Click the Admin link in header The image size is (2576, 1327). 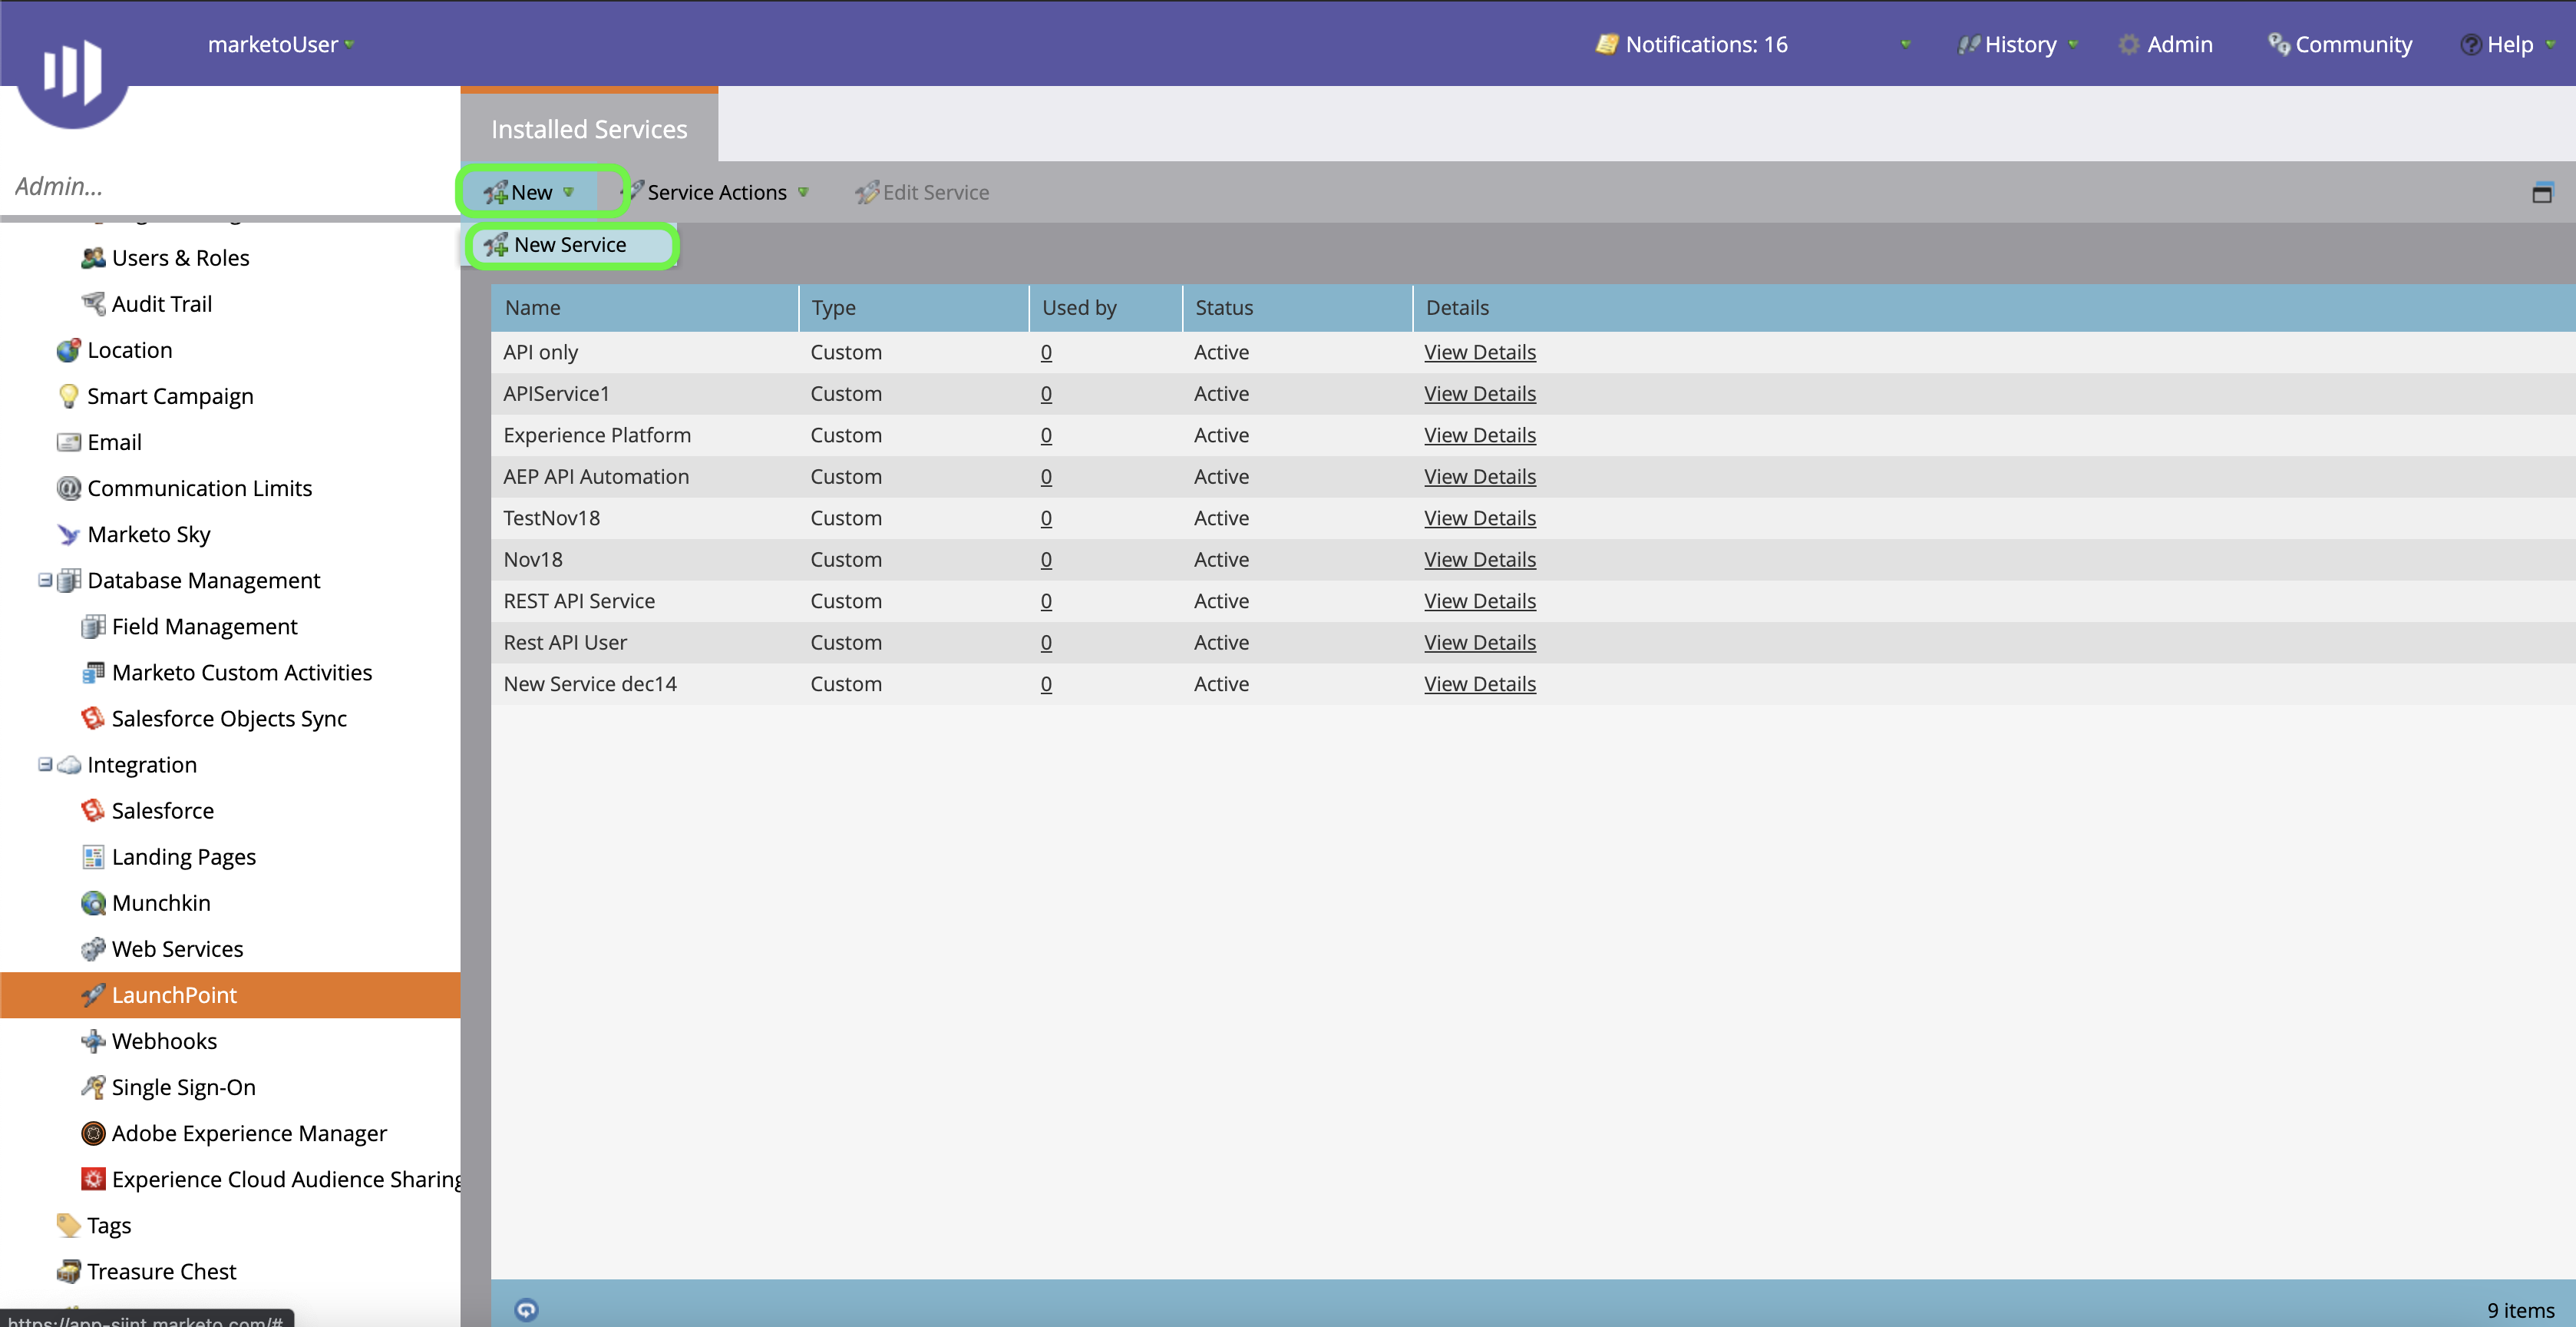pyautogui.click(x=2178, y=45)
